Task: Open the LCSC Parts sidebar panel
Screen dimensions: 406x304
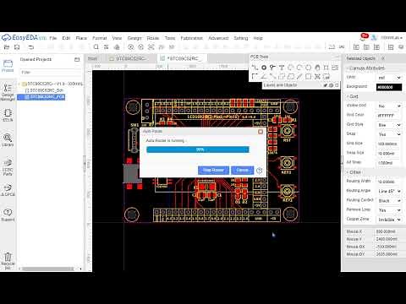Action: [x=8, y=167]
